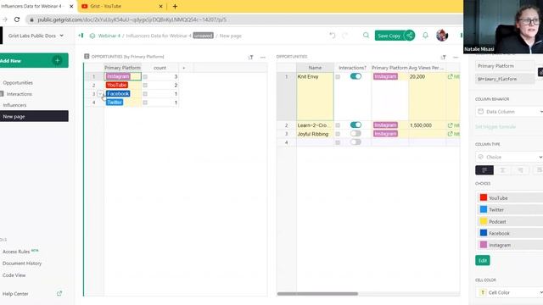This screenshot has width=543, height=305.
Task: Click the light blue Twitter choice swatch
Action: [484, 209]
